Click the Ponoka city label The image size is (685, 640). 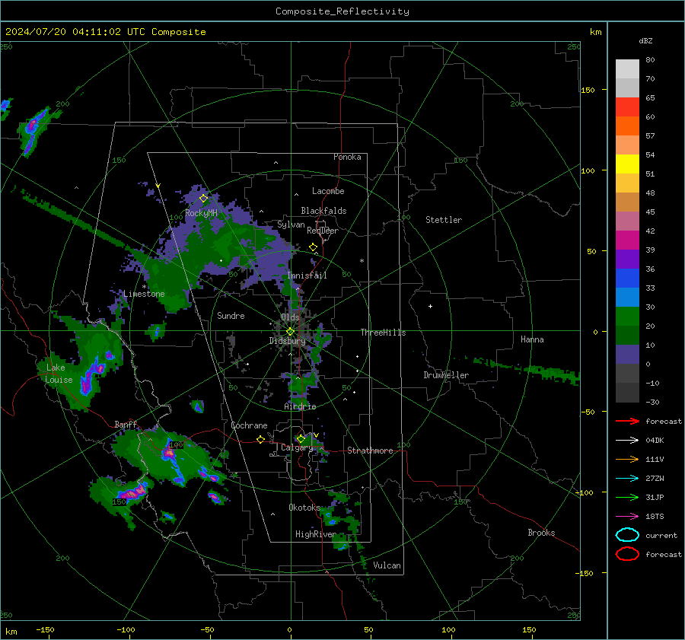(347, 157)
